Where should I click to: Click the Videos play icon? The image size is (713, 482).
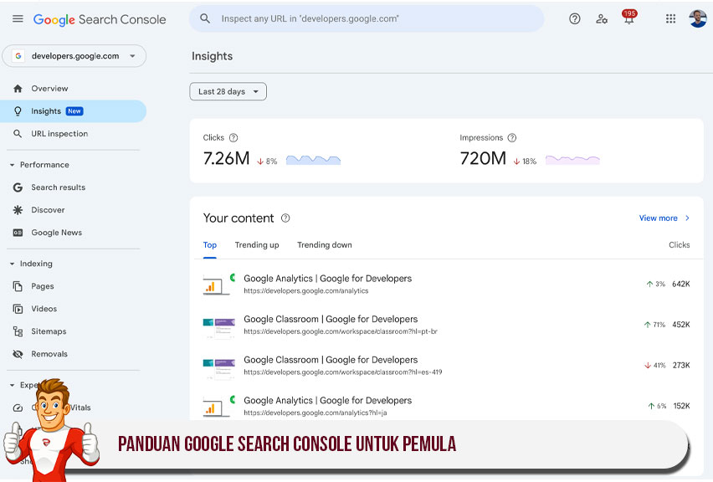tap(18, 310)
